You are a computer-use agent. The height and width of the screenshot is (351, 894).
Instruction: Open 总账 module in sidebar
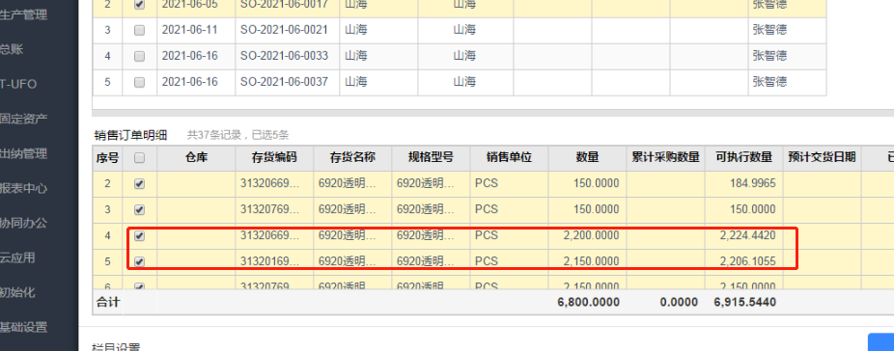pos(12,49)
